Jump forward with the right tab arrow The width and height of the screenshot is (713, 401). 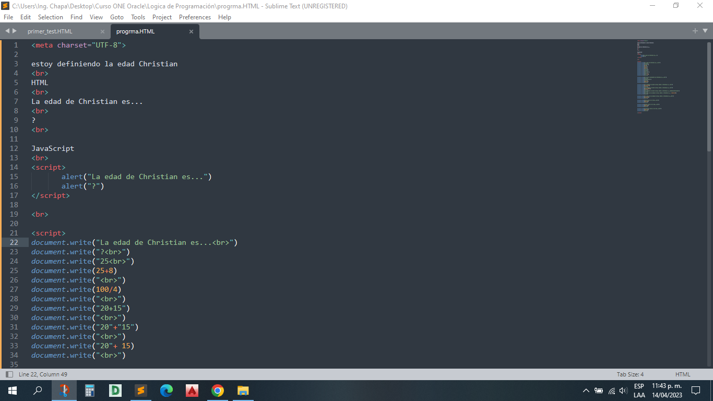tap(14, 31)
